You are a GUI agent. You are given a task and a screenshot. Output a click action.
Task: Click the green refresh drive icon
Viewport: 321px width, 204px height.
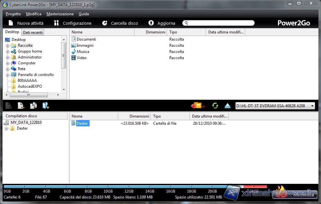(215, 106)
